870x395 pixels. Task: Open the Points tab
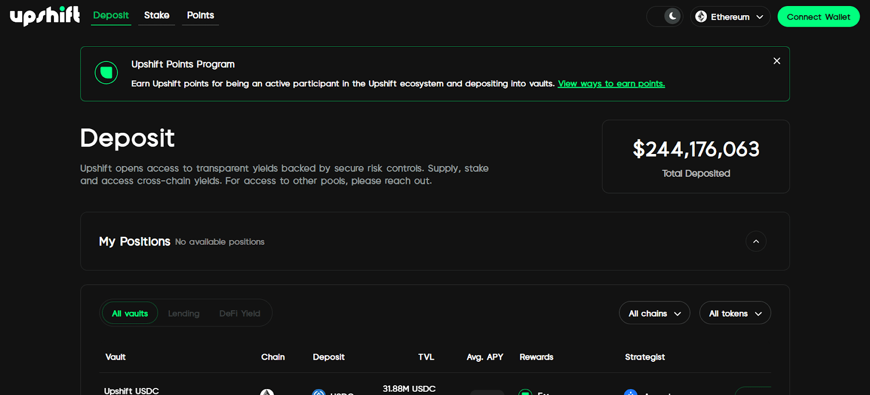pos(201,15)
